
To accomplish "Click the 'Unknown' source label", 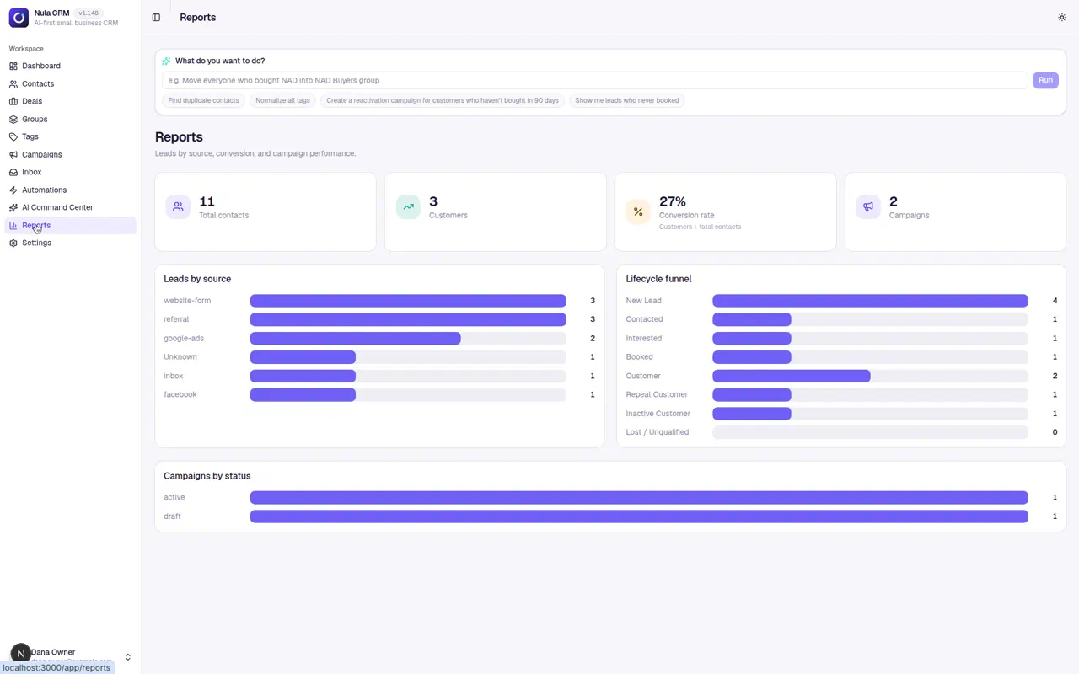I will 180,357.
